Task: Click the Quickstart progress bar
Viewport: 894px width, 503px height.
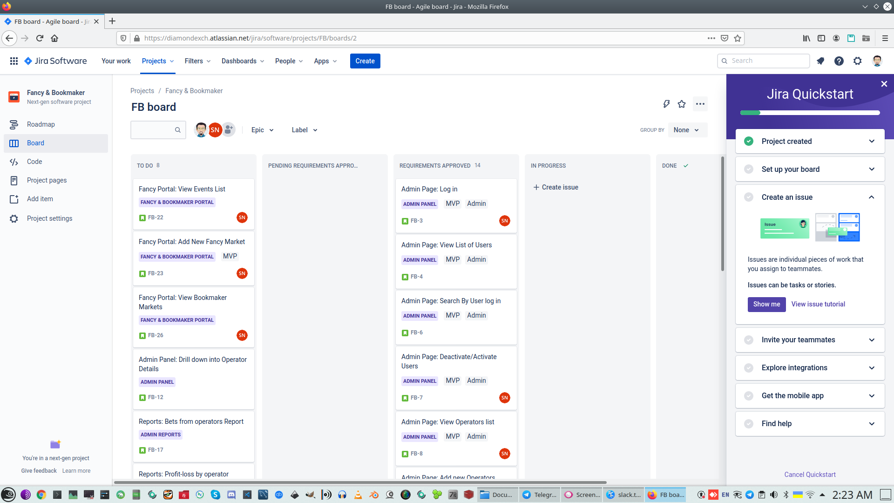Action: click(x=810, y=113)
